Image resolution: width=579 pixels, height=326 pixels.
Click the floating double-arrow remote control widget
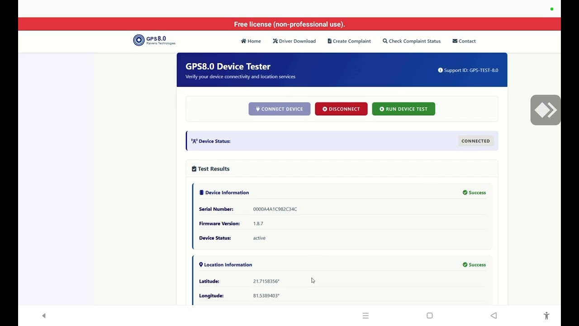coord(546,110)
